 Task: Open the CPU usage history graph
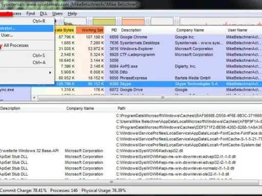pos(75,21)
